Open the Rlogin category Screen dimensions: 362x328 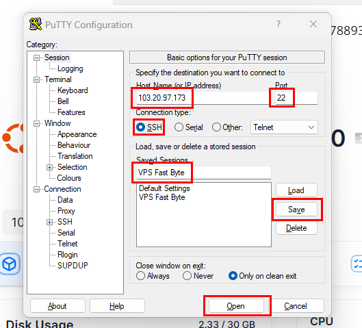[68, 255]
